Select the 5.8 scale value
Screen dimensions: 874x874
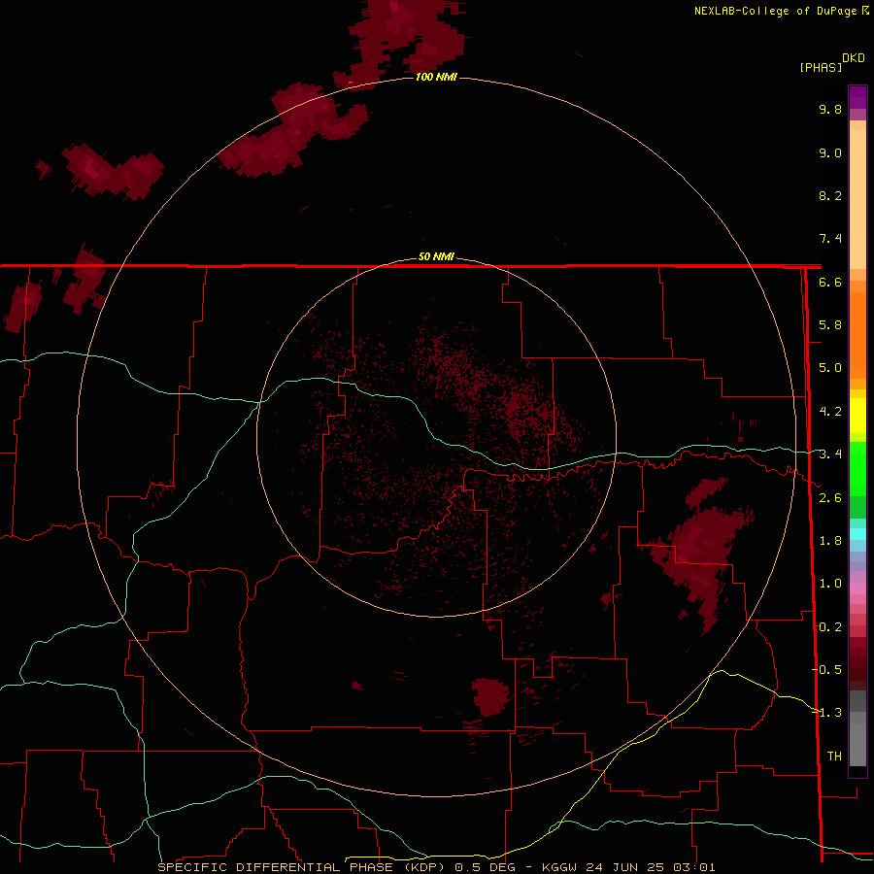click(830, 325)
